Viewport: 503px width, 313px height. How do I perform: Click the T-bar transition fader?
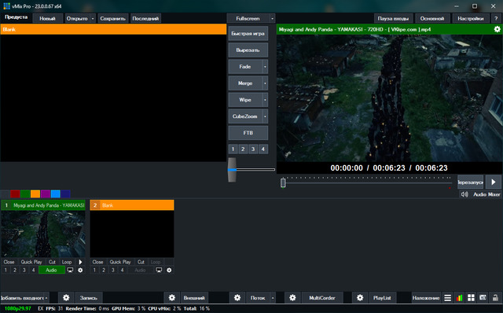click(233, 170)
